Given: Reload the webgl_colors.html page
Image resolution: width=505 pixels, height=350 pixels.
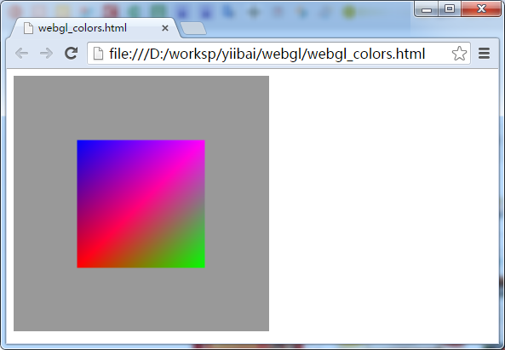Looking at the screenshot, I should [72, 53].
